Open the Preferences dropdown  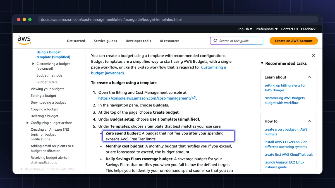pyautogui.click(x=267, y=29)
